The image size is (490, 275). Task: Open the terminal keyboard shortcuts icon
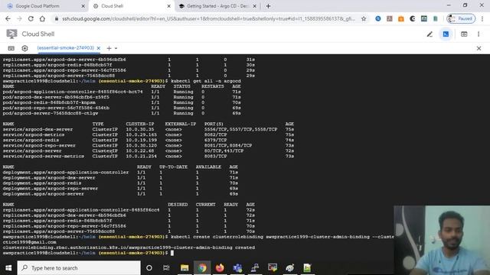pos(11,48)
